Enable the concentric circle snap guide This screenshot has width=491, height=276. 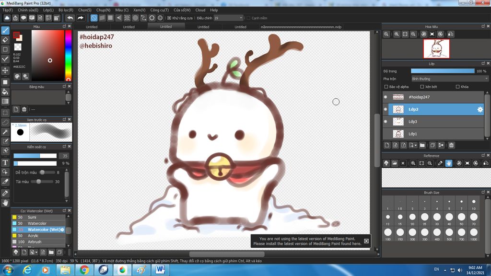[x=135, y=18]
